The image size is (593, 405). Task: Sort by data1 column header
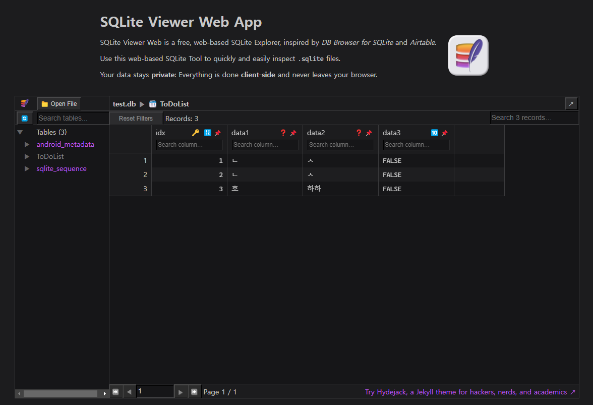tap(240, 133)
